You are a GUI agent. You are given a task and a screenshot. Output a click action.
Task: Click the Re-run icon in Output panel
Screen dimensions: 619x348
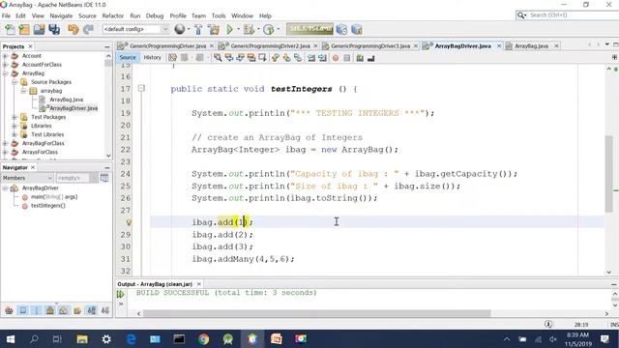(x=120, y=294)
